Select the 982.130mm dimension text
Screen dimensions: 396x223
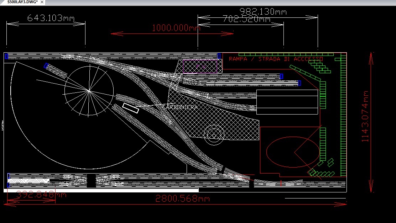pos(263,11)
